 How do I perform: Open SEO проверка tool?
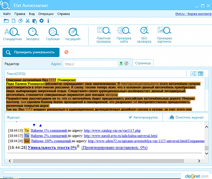point(144,35)
